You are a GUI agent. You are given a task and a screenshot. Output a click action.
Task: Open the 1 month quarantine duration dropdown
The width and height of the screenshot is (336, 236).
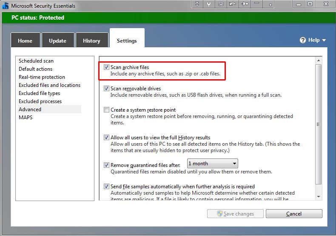point(213,164)
